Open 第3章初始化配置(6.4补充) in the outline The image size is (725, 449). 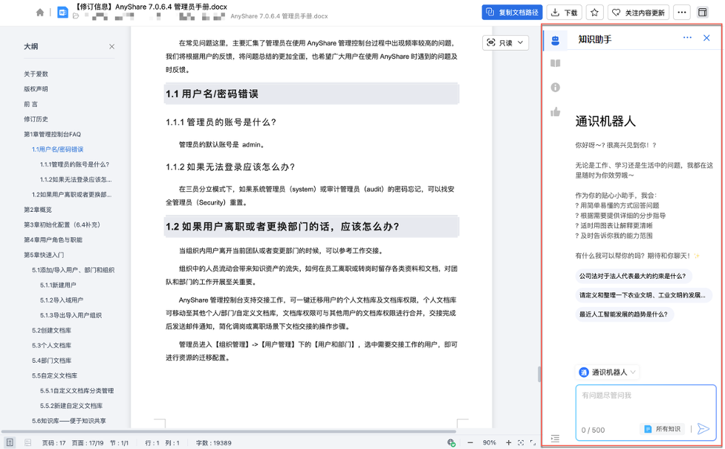point(62,224)
